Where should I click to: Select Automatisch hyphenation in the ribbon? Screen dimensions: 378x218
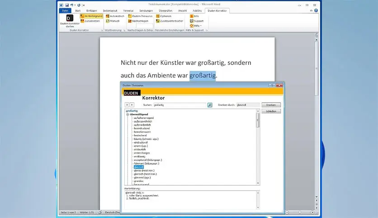point(115,16)
